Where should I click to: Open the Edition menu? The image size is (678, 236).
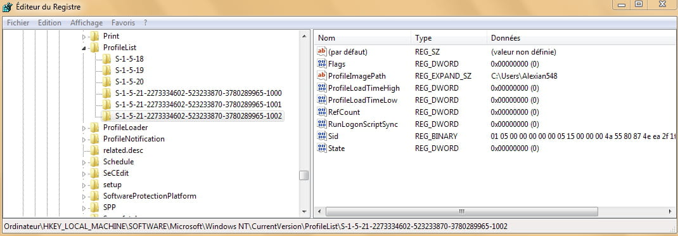(x=49, y=23)
